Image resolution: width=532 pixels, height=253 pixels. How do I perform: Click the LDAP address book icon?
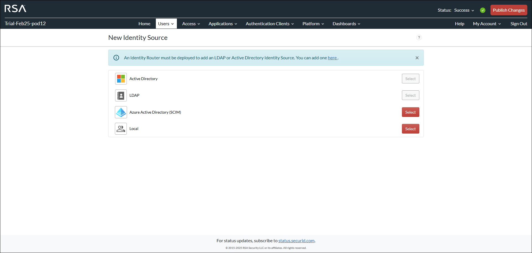(x=121, y=95)
